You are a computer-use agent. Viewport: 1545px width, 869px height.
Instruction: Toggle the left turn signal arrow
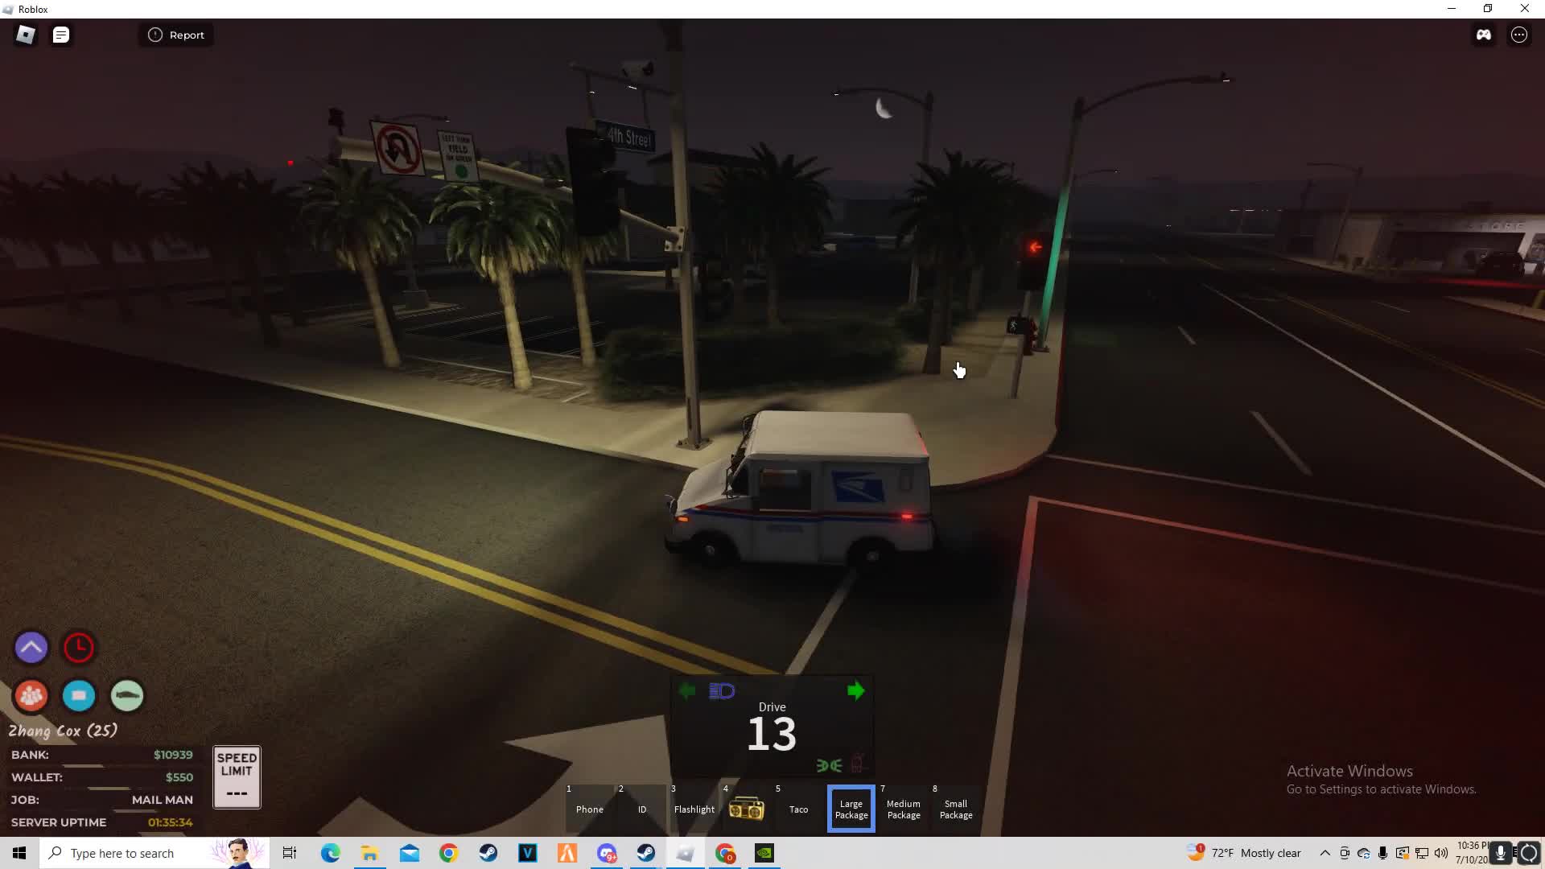coord(686,691)
